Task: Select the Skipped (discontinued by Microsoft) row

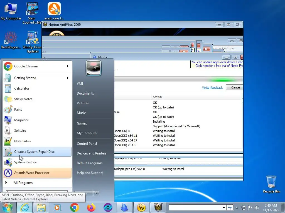Action: pyautogui.click(x=178, y=126)
